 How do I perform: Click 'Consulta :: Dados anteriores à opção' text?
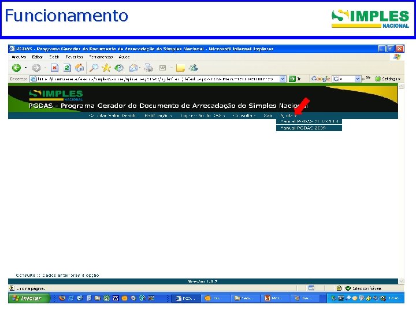57,275
